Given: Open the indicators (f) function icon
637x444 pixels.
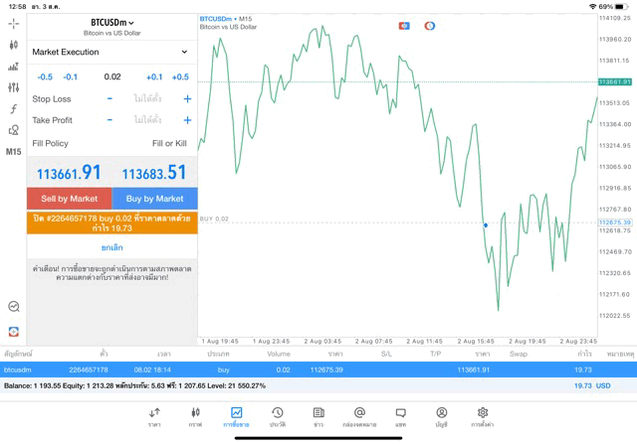Looking at the screenshot, I should click(x=13, y=109).
